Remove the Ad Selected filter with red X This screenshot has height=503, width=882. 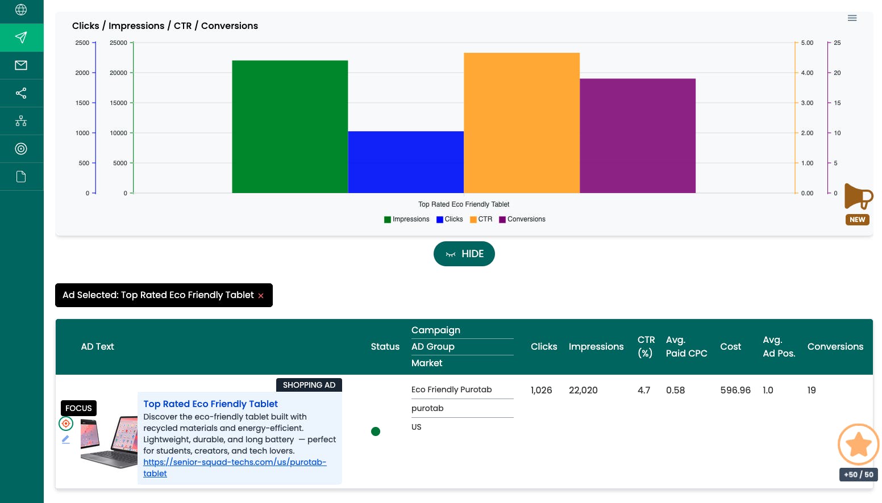pyautogui.click(x=261, y=296)
